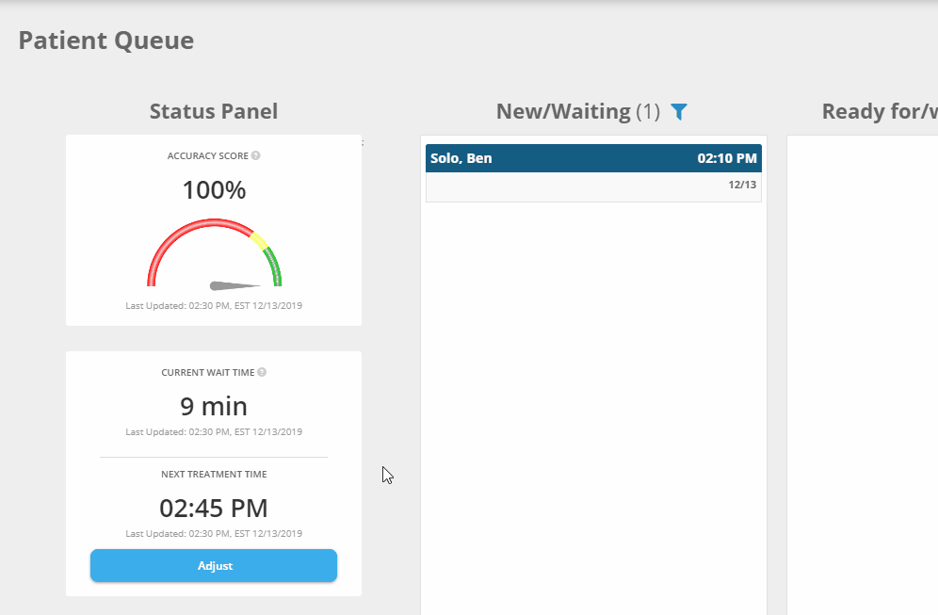Click the 9 min wait time value
The image size is (938, 615).
click(x=214, y=407)
